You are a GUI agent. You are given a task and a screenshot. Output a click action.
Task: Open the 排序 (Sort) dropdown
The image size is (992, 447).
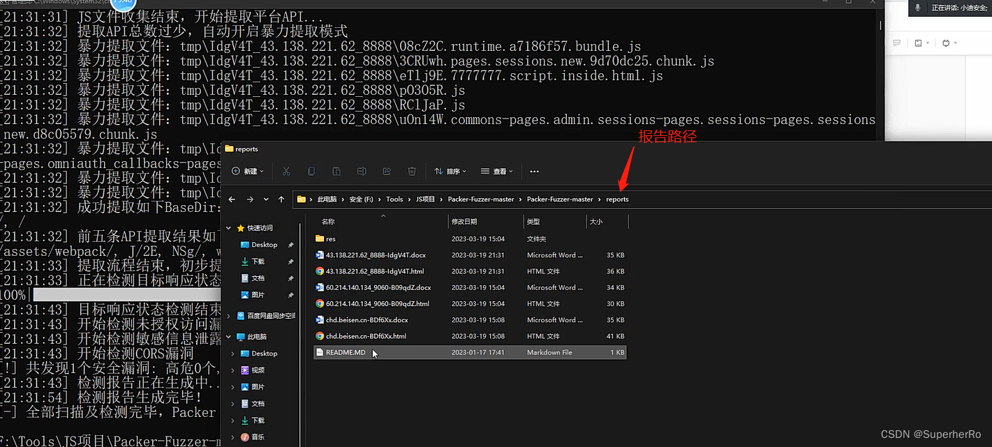[450, 172]
